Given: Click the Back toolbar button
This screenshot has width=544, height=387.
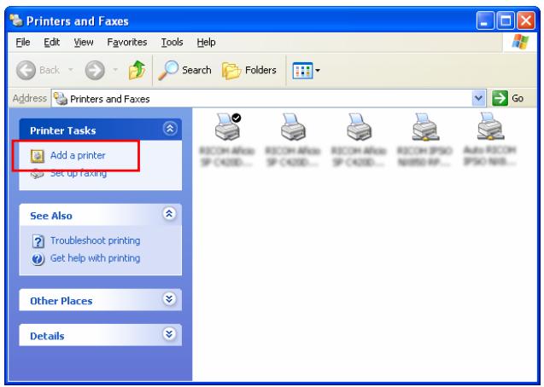Looking at the screenshot, I should [x=38, y=70].
